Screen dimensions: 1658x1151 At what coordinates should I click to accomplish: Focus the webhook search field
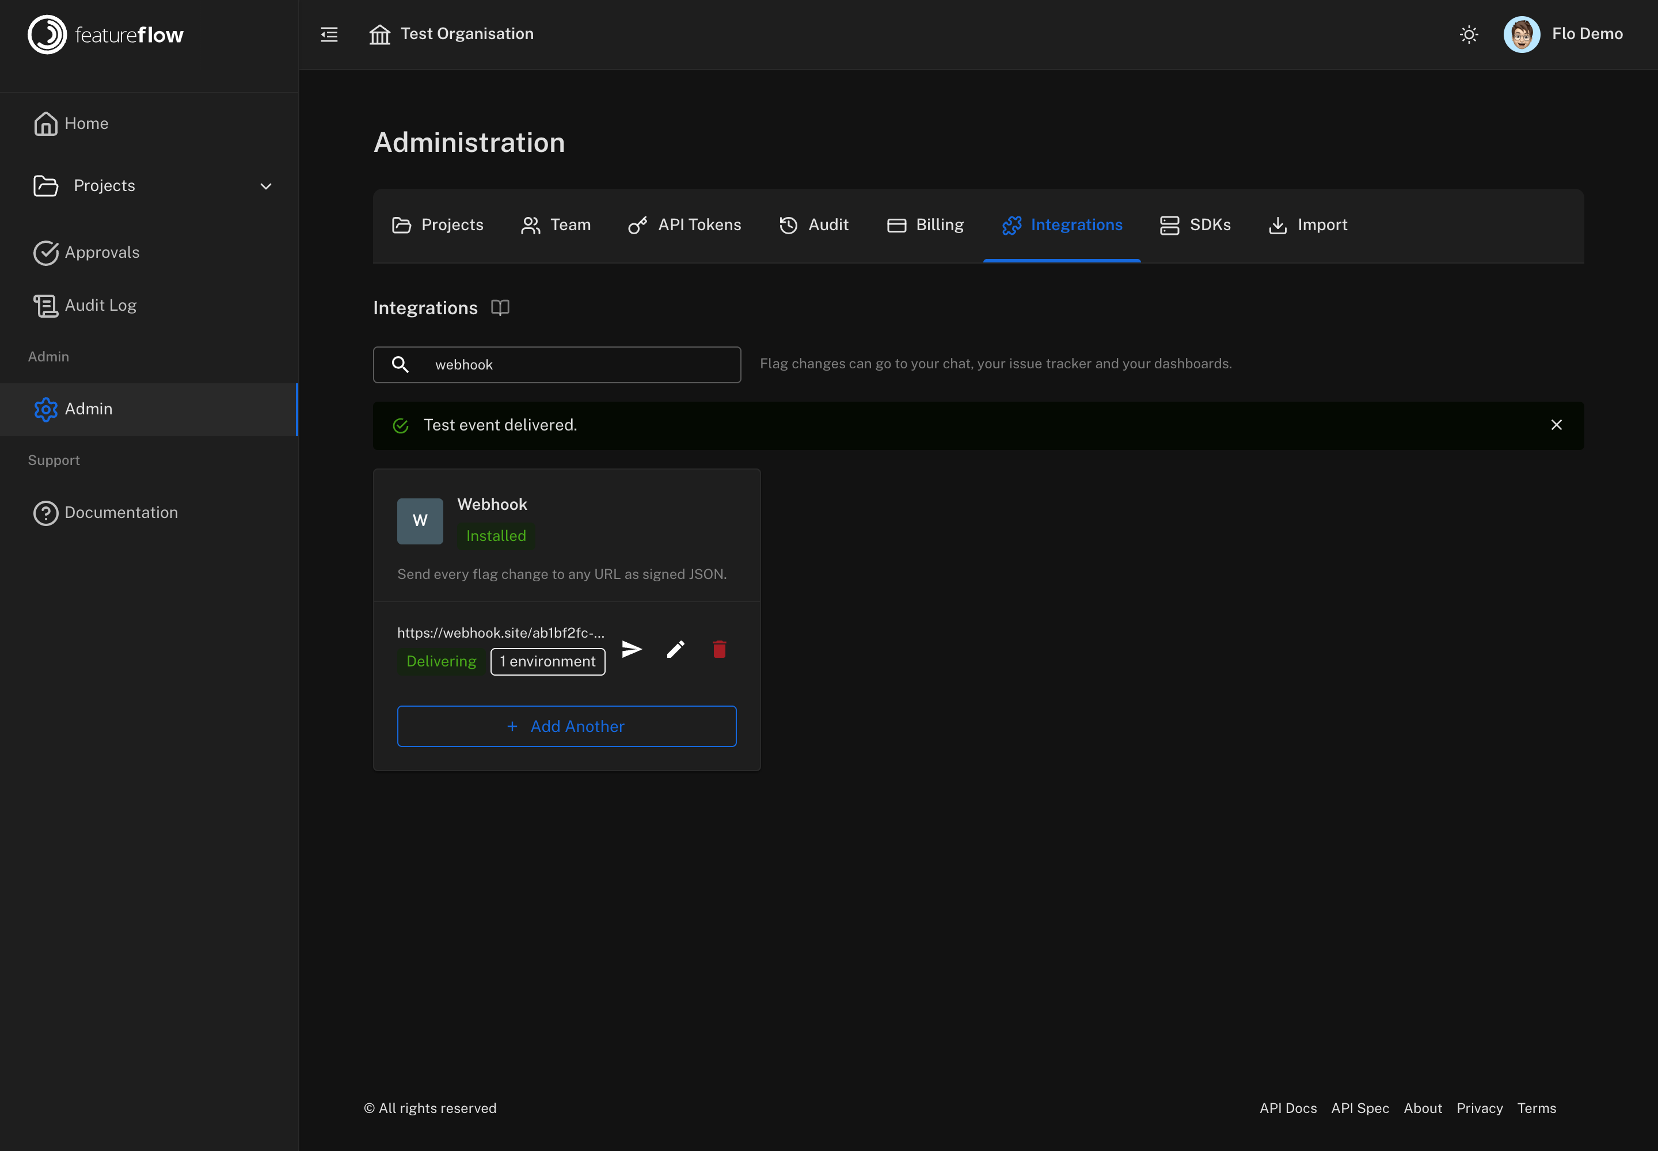tap(556, 365)
